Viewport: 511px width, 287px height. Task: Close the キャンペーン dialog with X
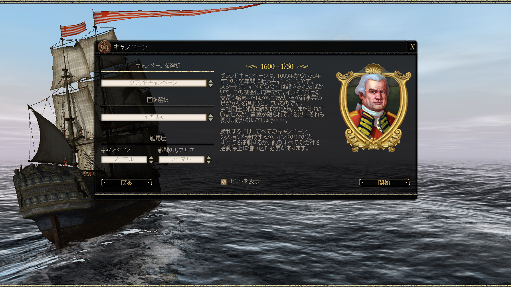point(412,47)
